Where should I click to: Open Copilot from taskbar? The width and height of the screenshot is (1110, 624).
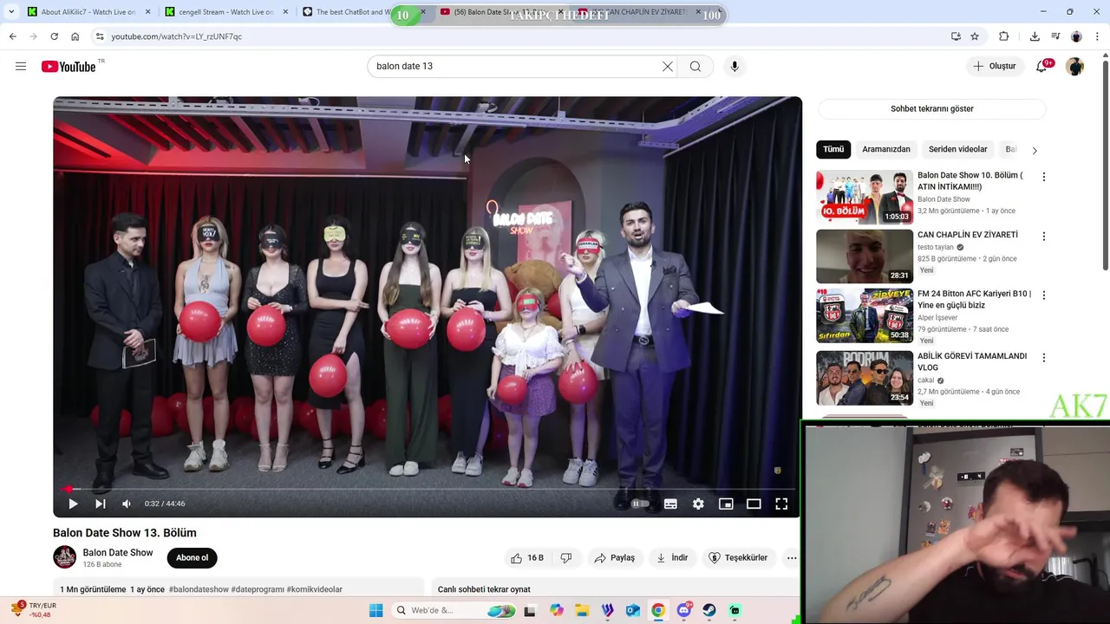click(x=557, y=610)
